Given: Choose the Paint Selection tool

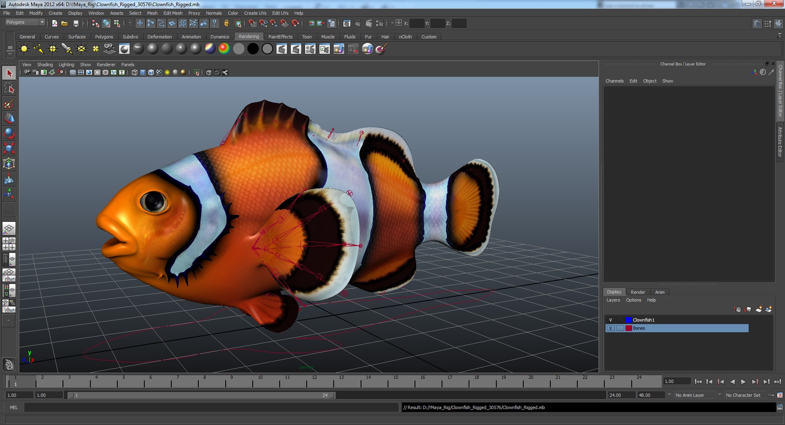Looking at the screenshot, I should 9,103.
